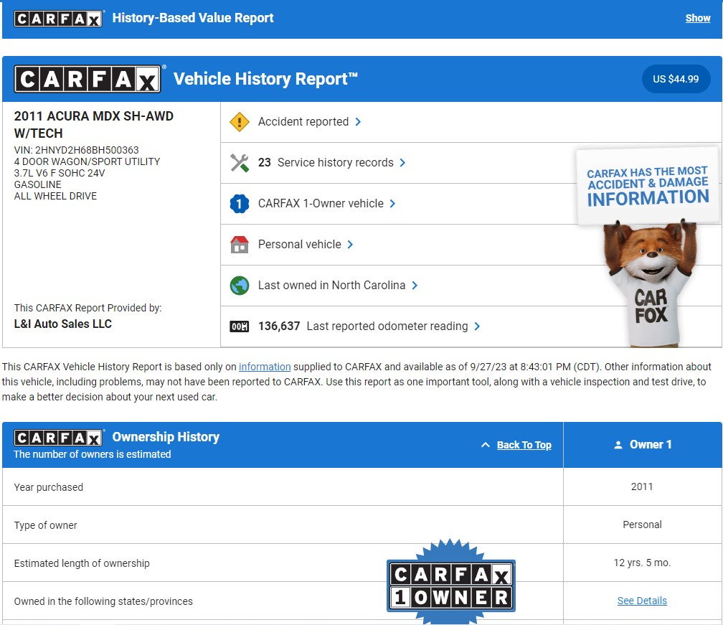Click the Owner 1 column header
This screenshot has height=625, width=723.
[x=643, y=445]
